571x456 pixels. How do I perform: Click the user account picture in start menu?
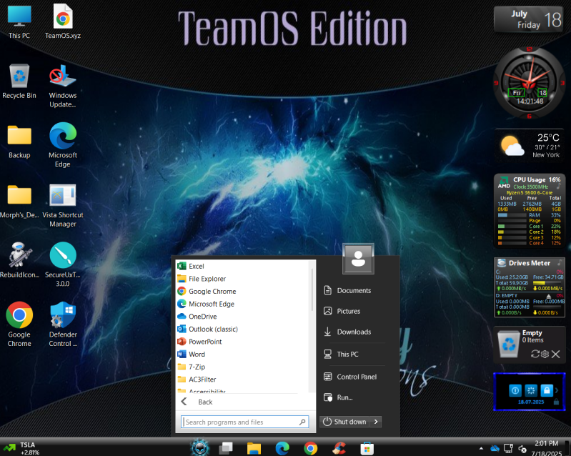coord(358,259)
